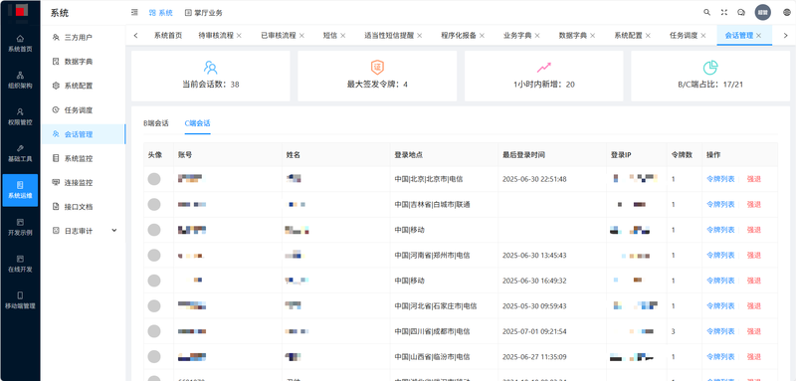Close the 任务调度 tab
Screen dimensions: 796x381
[703, 36]
